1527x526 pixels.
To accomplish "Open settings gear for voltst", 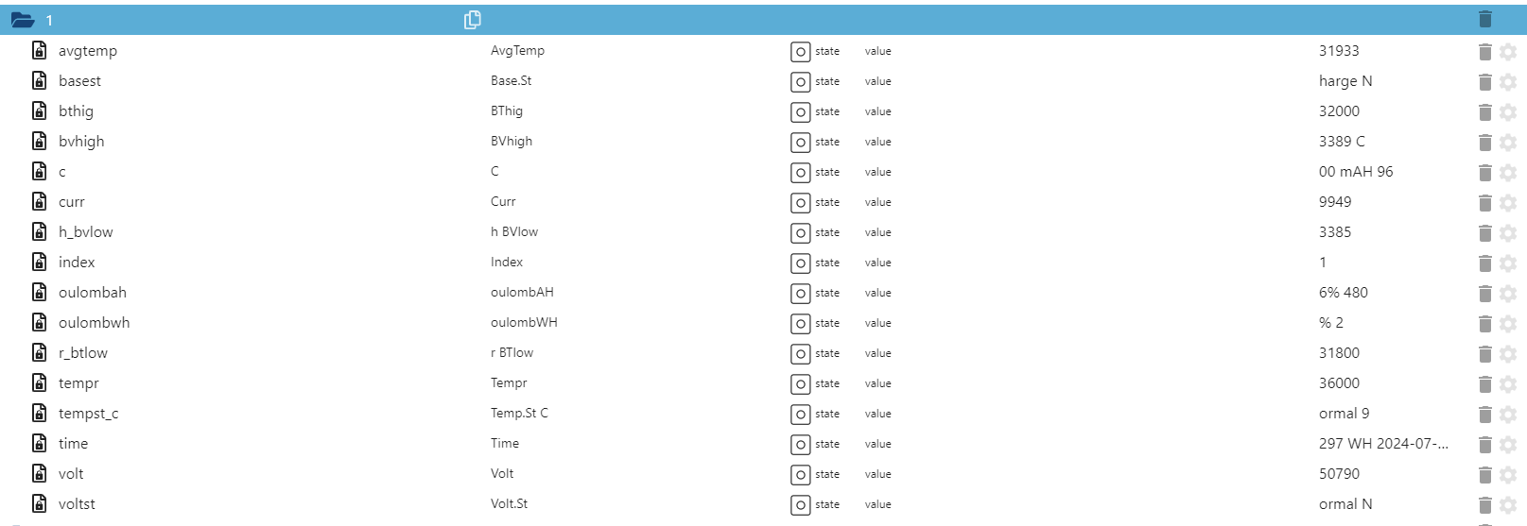I will coord(1508,505).
